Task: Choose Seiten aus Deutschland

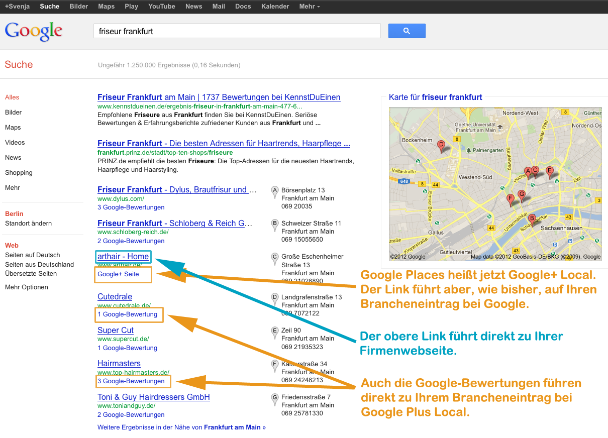Action: tap(39, 265)
